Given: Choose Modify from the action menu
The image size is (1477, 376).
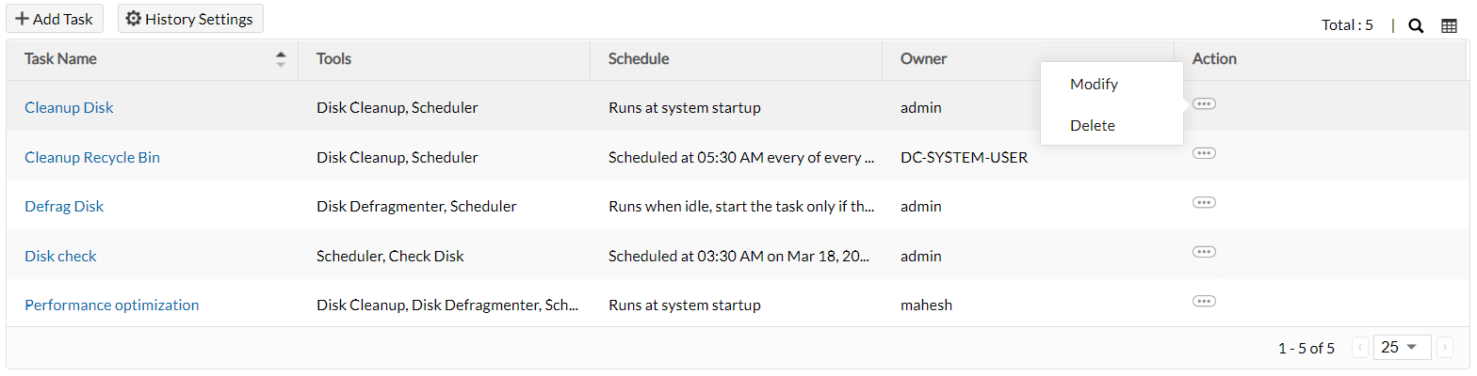Looking at the screenshot, I should click(1094, 85).
